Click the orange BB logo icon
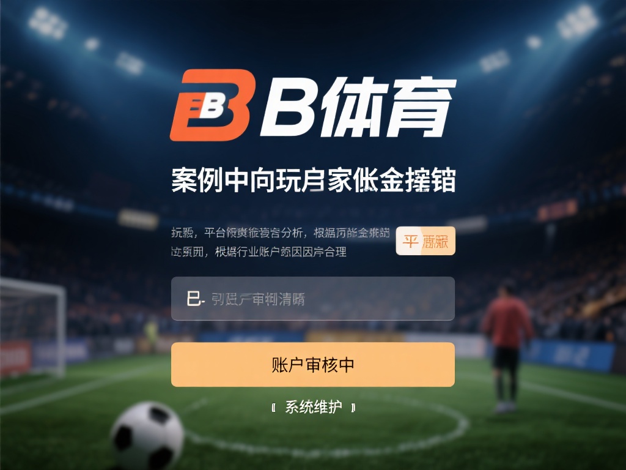This screenshot has height=470, width=626. coord(212,105)
